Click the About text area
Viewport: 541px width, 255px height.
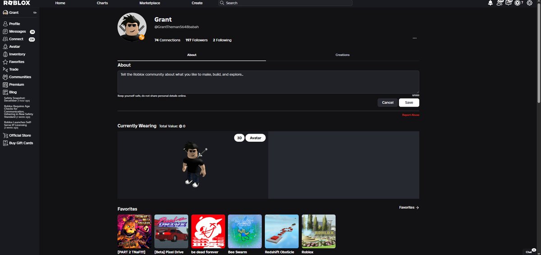tap(268, 82)
